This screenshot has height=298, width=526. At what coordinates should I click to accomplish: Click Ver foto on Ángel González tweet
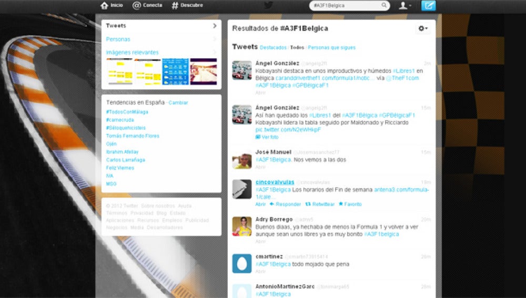(x=267, y=137)
